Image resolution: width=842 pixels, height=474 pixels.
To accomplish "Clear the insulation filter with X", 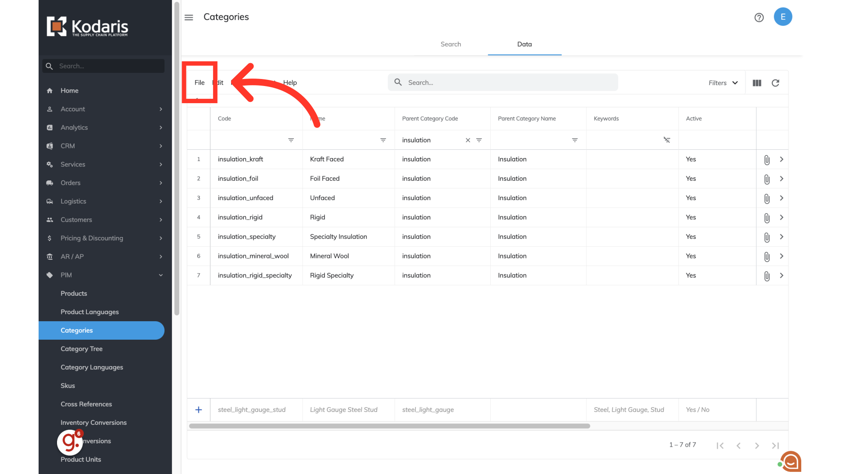I will [x=468, y=140].
